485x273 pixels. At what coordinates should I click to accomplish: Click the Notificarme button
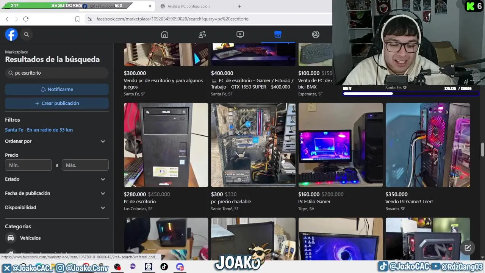[57, 89]
